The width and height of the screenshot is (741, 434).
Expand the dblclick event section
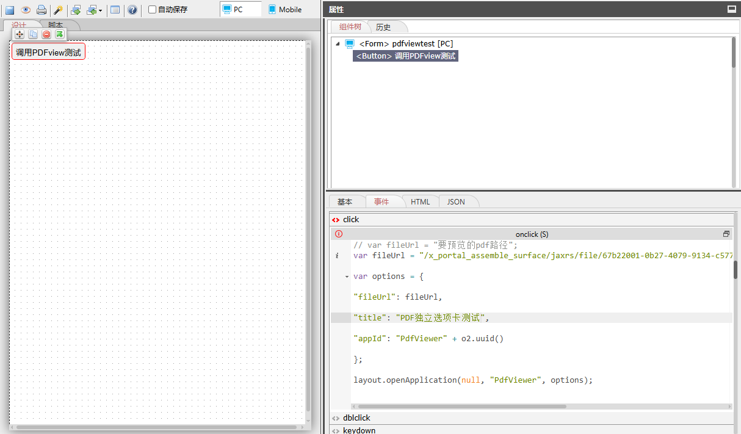(x=356, y=418)
